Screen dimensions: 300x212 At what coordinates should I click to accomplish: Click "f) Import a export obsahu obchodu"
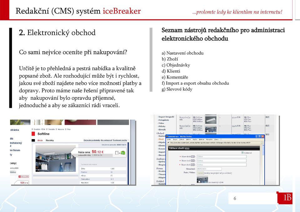(x=195, y=83)
